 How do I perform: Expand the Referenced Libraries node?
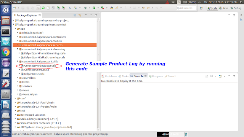(15, 115)
